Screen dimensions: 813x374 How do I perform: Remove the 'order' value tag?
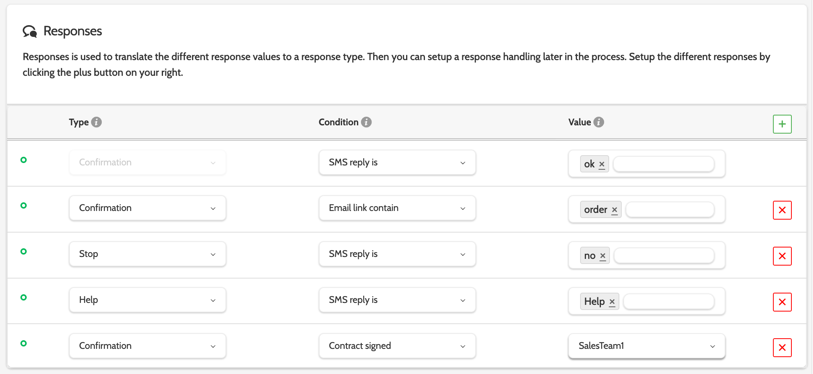(x=615, y=210)
